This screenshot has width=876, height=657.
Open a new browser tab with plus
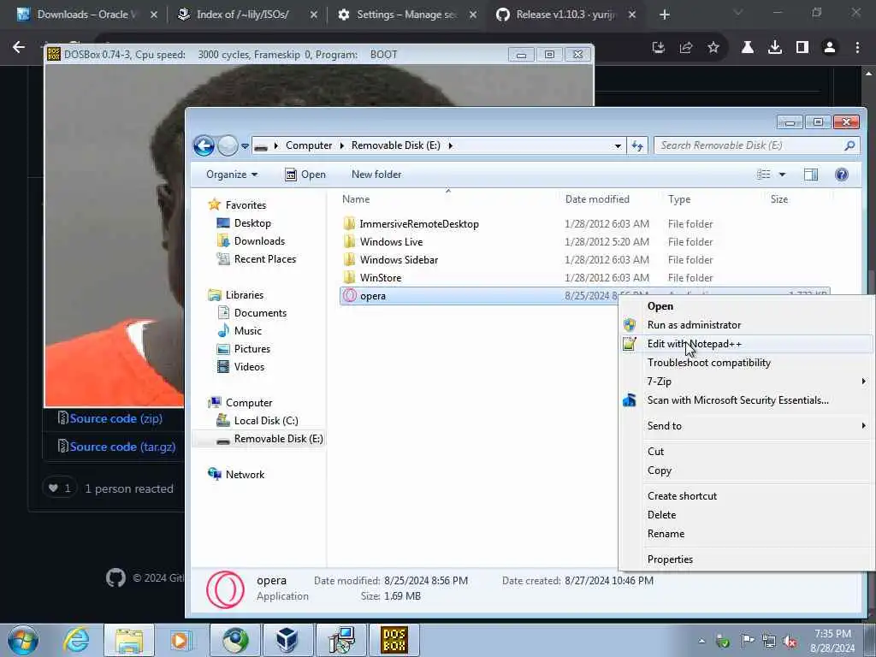(664, 15)
